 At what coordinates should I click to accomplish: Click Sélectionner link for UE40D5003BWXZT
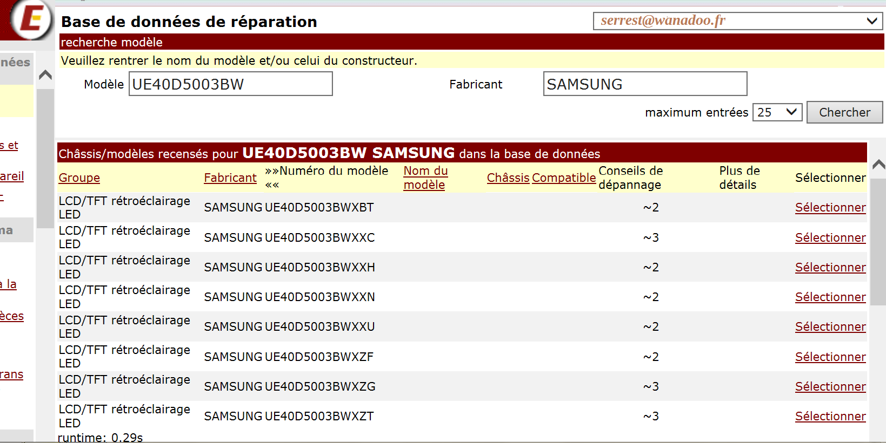coord(830,417)
